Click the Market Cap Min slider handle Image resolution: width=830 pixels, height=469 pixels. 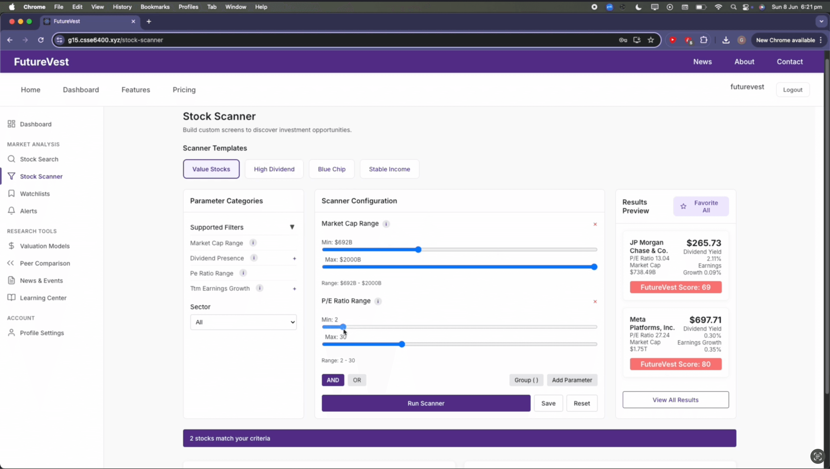418,250
